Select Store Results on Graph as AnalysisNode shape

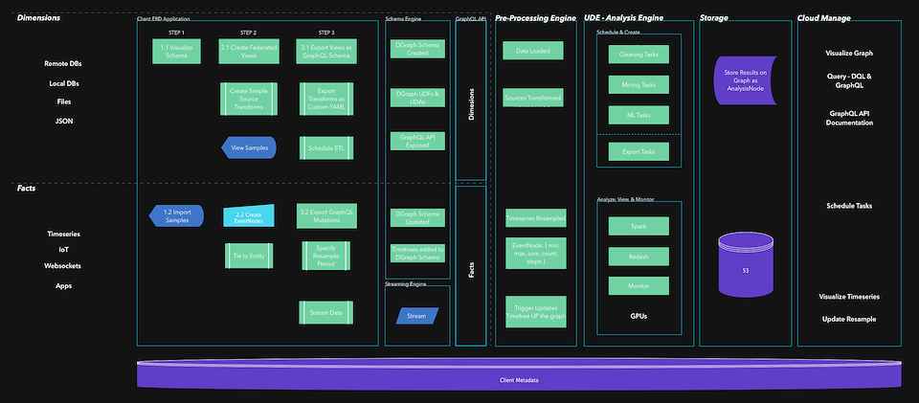pos(745,80)
